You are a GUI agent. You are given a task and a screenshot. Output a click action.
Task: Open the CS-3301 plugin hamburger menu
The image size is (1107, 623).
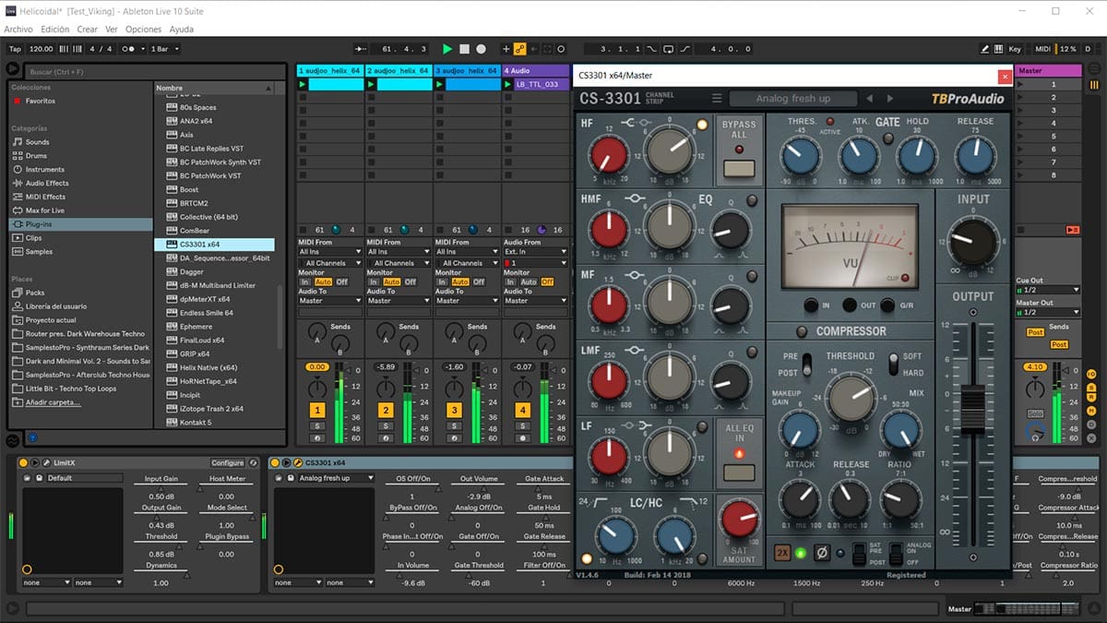[x=716, y=99]
